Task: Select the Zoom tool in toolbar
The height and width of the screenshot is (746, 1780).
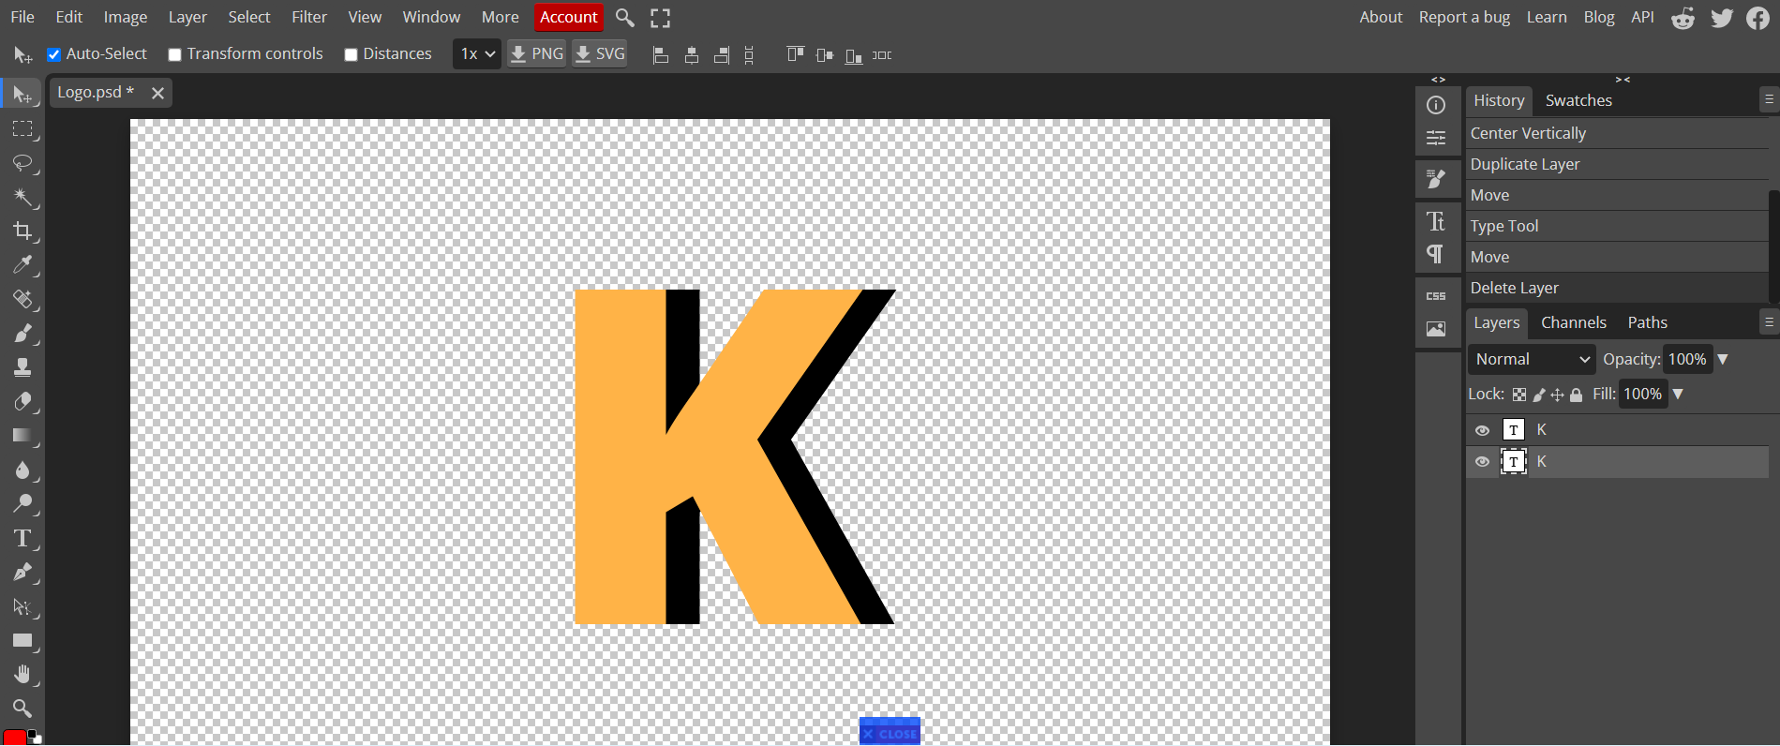Action: coord(22,709)
